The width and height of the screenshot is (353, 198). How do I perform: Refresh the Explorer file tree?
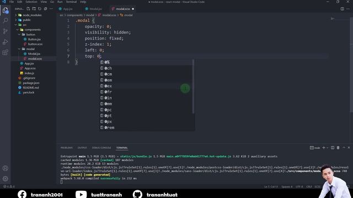[40, 9]
